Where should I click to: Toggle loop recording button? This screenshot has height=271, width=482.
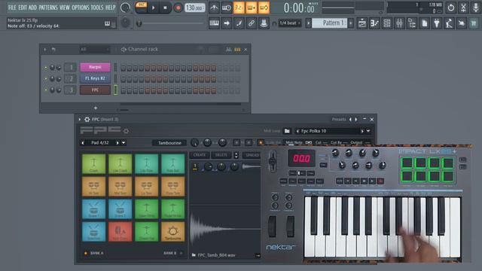pos(264,8)
